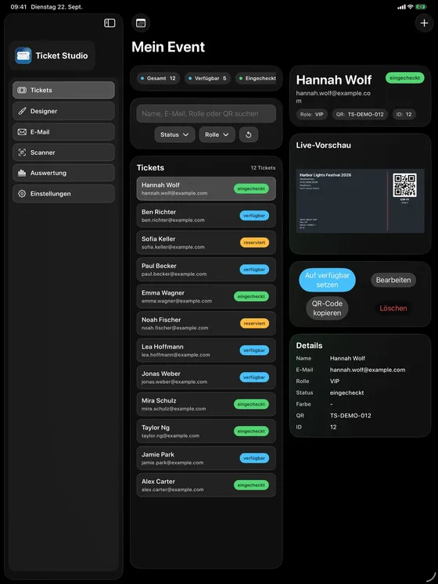Click the Bearbeiten button

pyautogui.click(x=393, y=280)
